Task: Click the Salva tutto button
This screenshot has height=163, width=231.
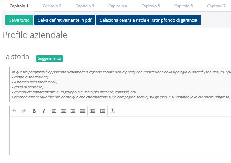Action: (x=19, y=20)
